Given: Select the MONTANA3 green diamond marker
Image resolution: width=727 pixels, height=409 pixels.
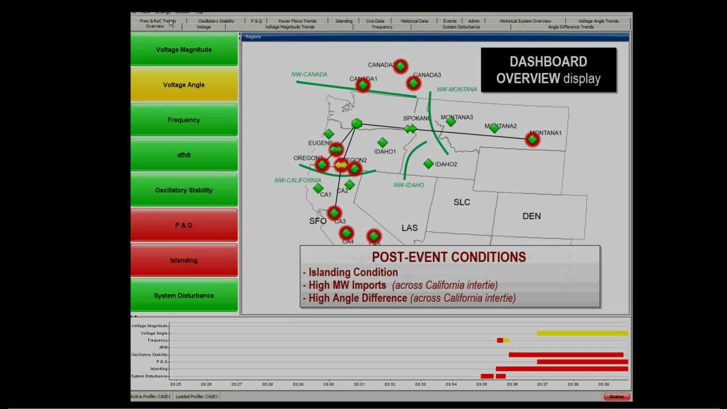Looking at the screenshot, I should [450, 121].
